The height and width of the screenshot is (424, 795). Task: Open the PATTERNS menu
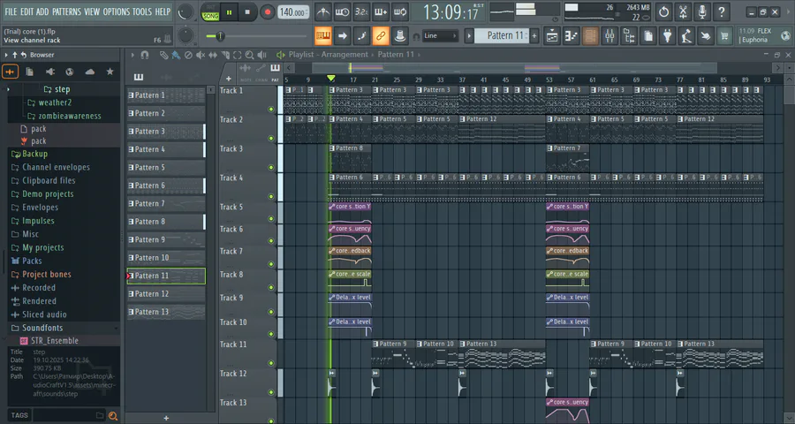[66, 11]
